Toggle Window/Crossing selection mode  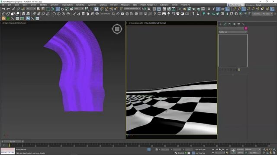[52, 9]
